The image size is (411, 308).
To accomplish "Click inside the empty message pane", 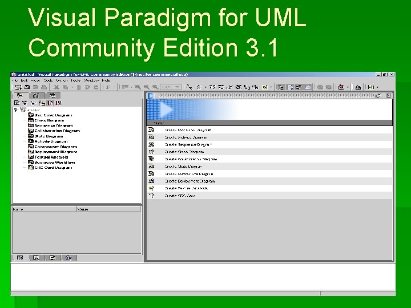I will tap(203, 276).
